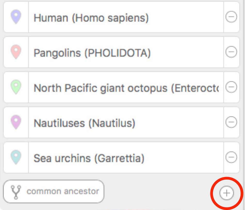The height and width of the screenshot is (210, 245).
Task: Remove North Pacific giant octopus entry
Action: [x=231, y=87]
